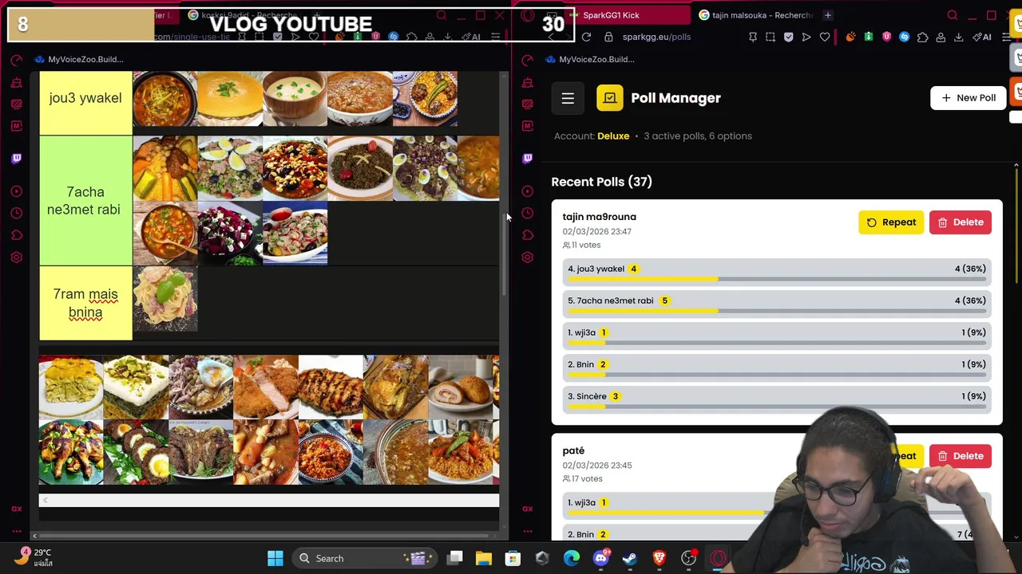The height and width of the screenshot is (574, 1022).
Task: Open Microsoft Store from the taskbar
Action: pos(513,558)
